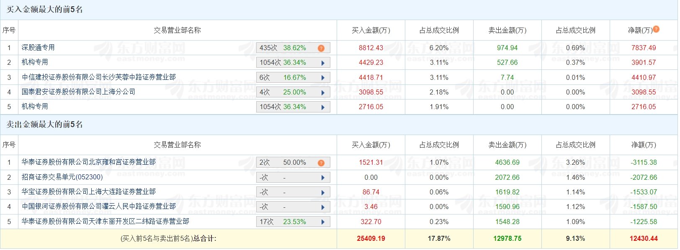The height and width of the screenshot is (250, 680).
Task: Click 买入金额(万) column header in top table
Action: point(371,30)
